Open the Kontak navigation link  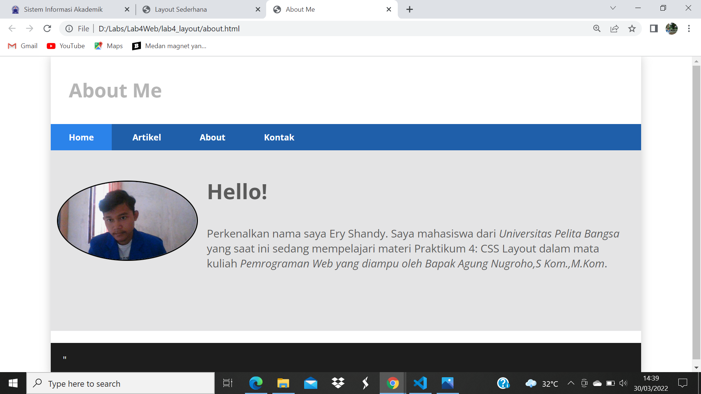click(279, 137)
